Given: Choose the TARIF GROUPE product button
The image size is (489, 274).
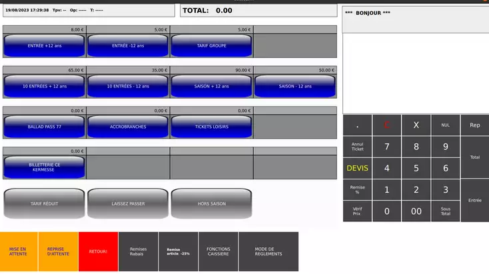Looking at the screenshot, I should click(211, 45).
